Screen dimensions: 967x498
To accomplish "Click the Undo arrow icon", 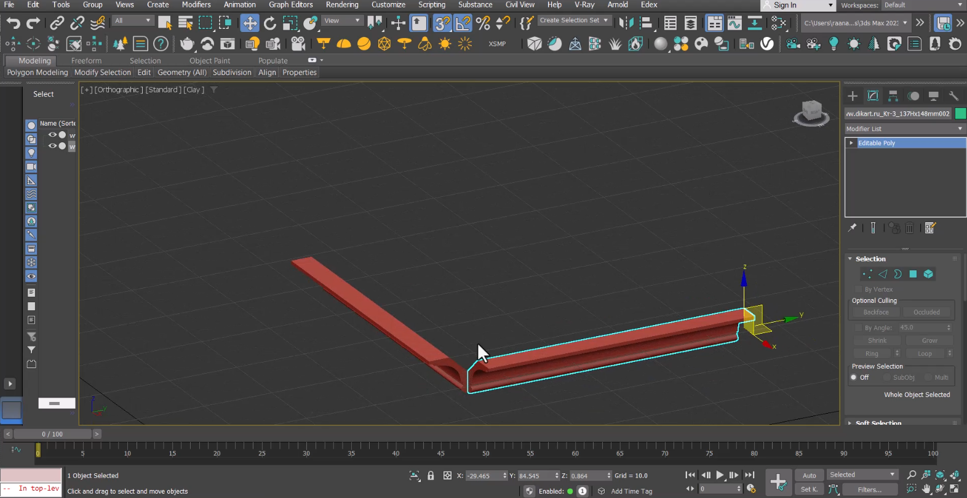I will click(x=13, y=23).
